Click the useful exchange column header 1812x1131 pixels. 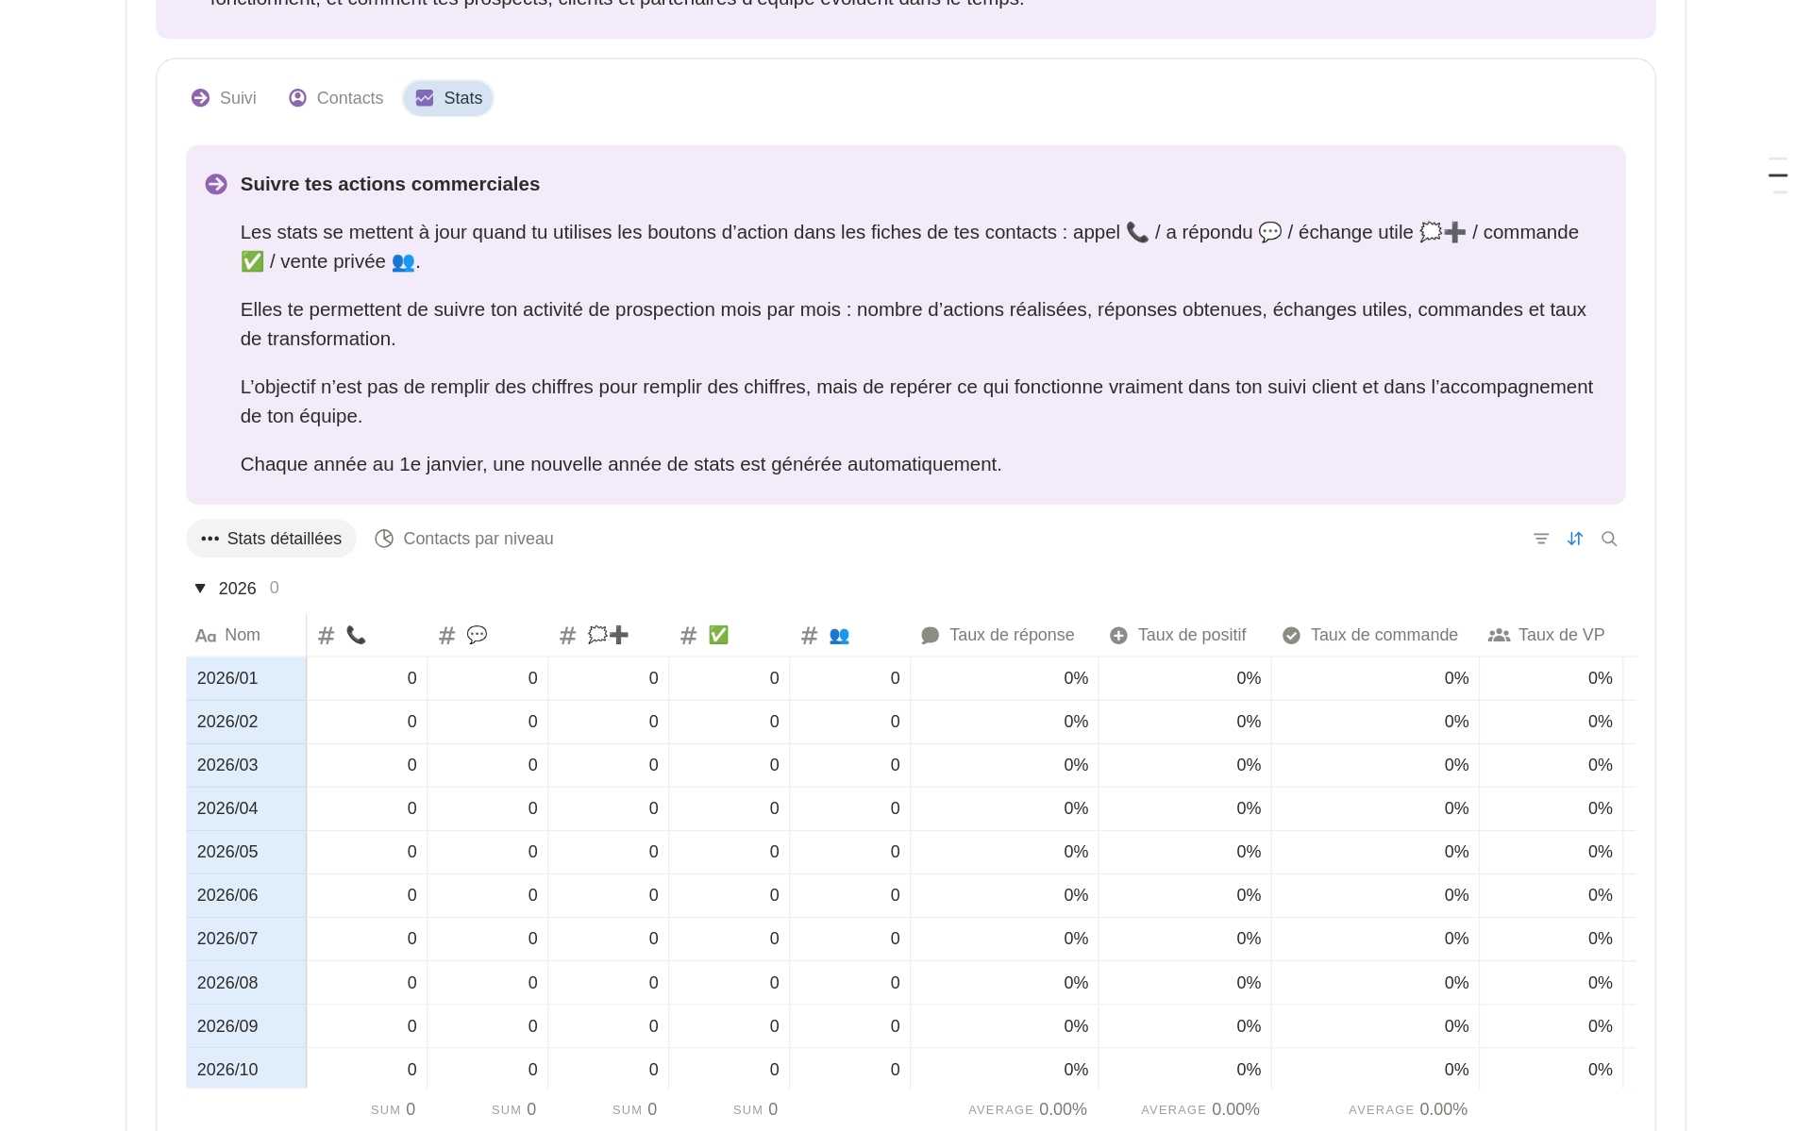click(x=609, y=635)
